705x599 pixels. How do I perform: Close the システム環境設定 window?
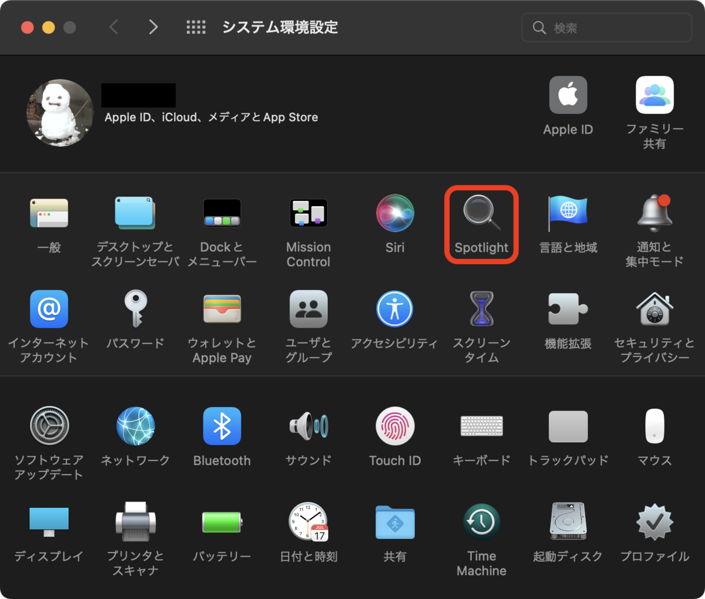pos(28,28)
